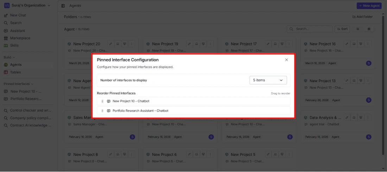Click laptop icon on New Project 17
387x172 pixels.
point(275,44)
